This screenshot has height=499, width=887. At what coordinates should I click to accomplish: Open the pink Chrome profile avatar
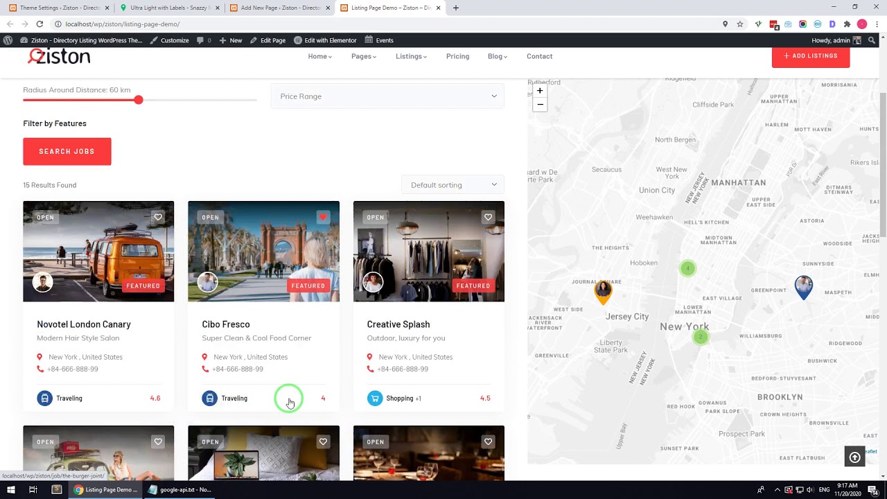[x=862, y=24]
